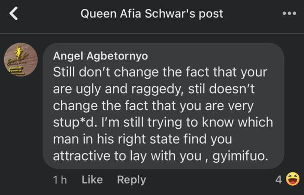
Task: Open the three-dot more options menu
Action: pos(289,14)
